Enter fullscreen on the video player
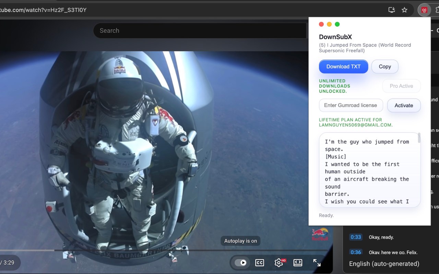The width and height of the screenshot is (439, 274). tap(317, 263)
